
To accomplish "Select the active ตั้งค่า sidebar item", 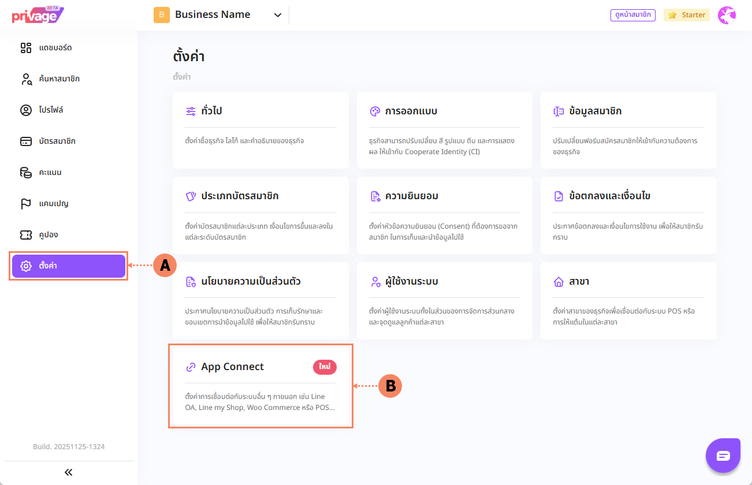I will [x=68, y=266].
